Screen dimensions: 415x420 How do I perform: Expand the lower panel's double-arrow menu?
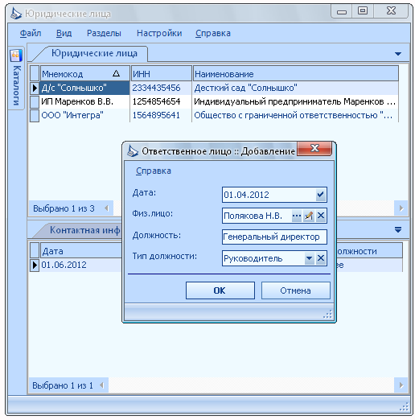click(x=398, y=229)
